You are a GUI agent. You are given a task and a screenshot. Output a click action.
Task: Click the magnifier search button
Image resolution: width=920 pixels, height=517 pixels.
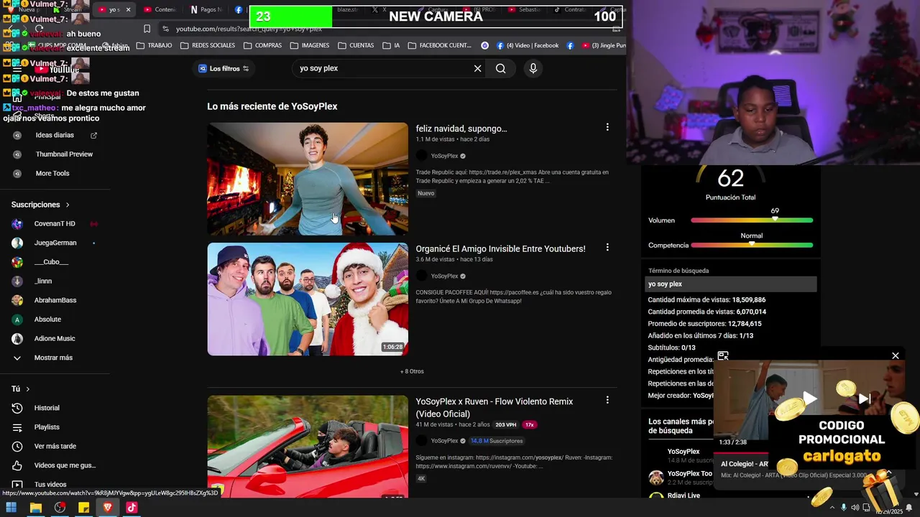501,68
